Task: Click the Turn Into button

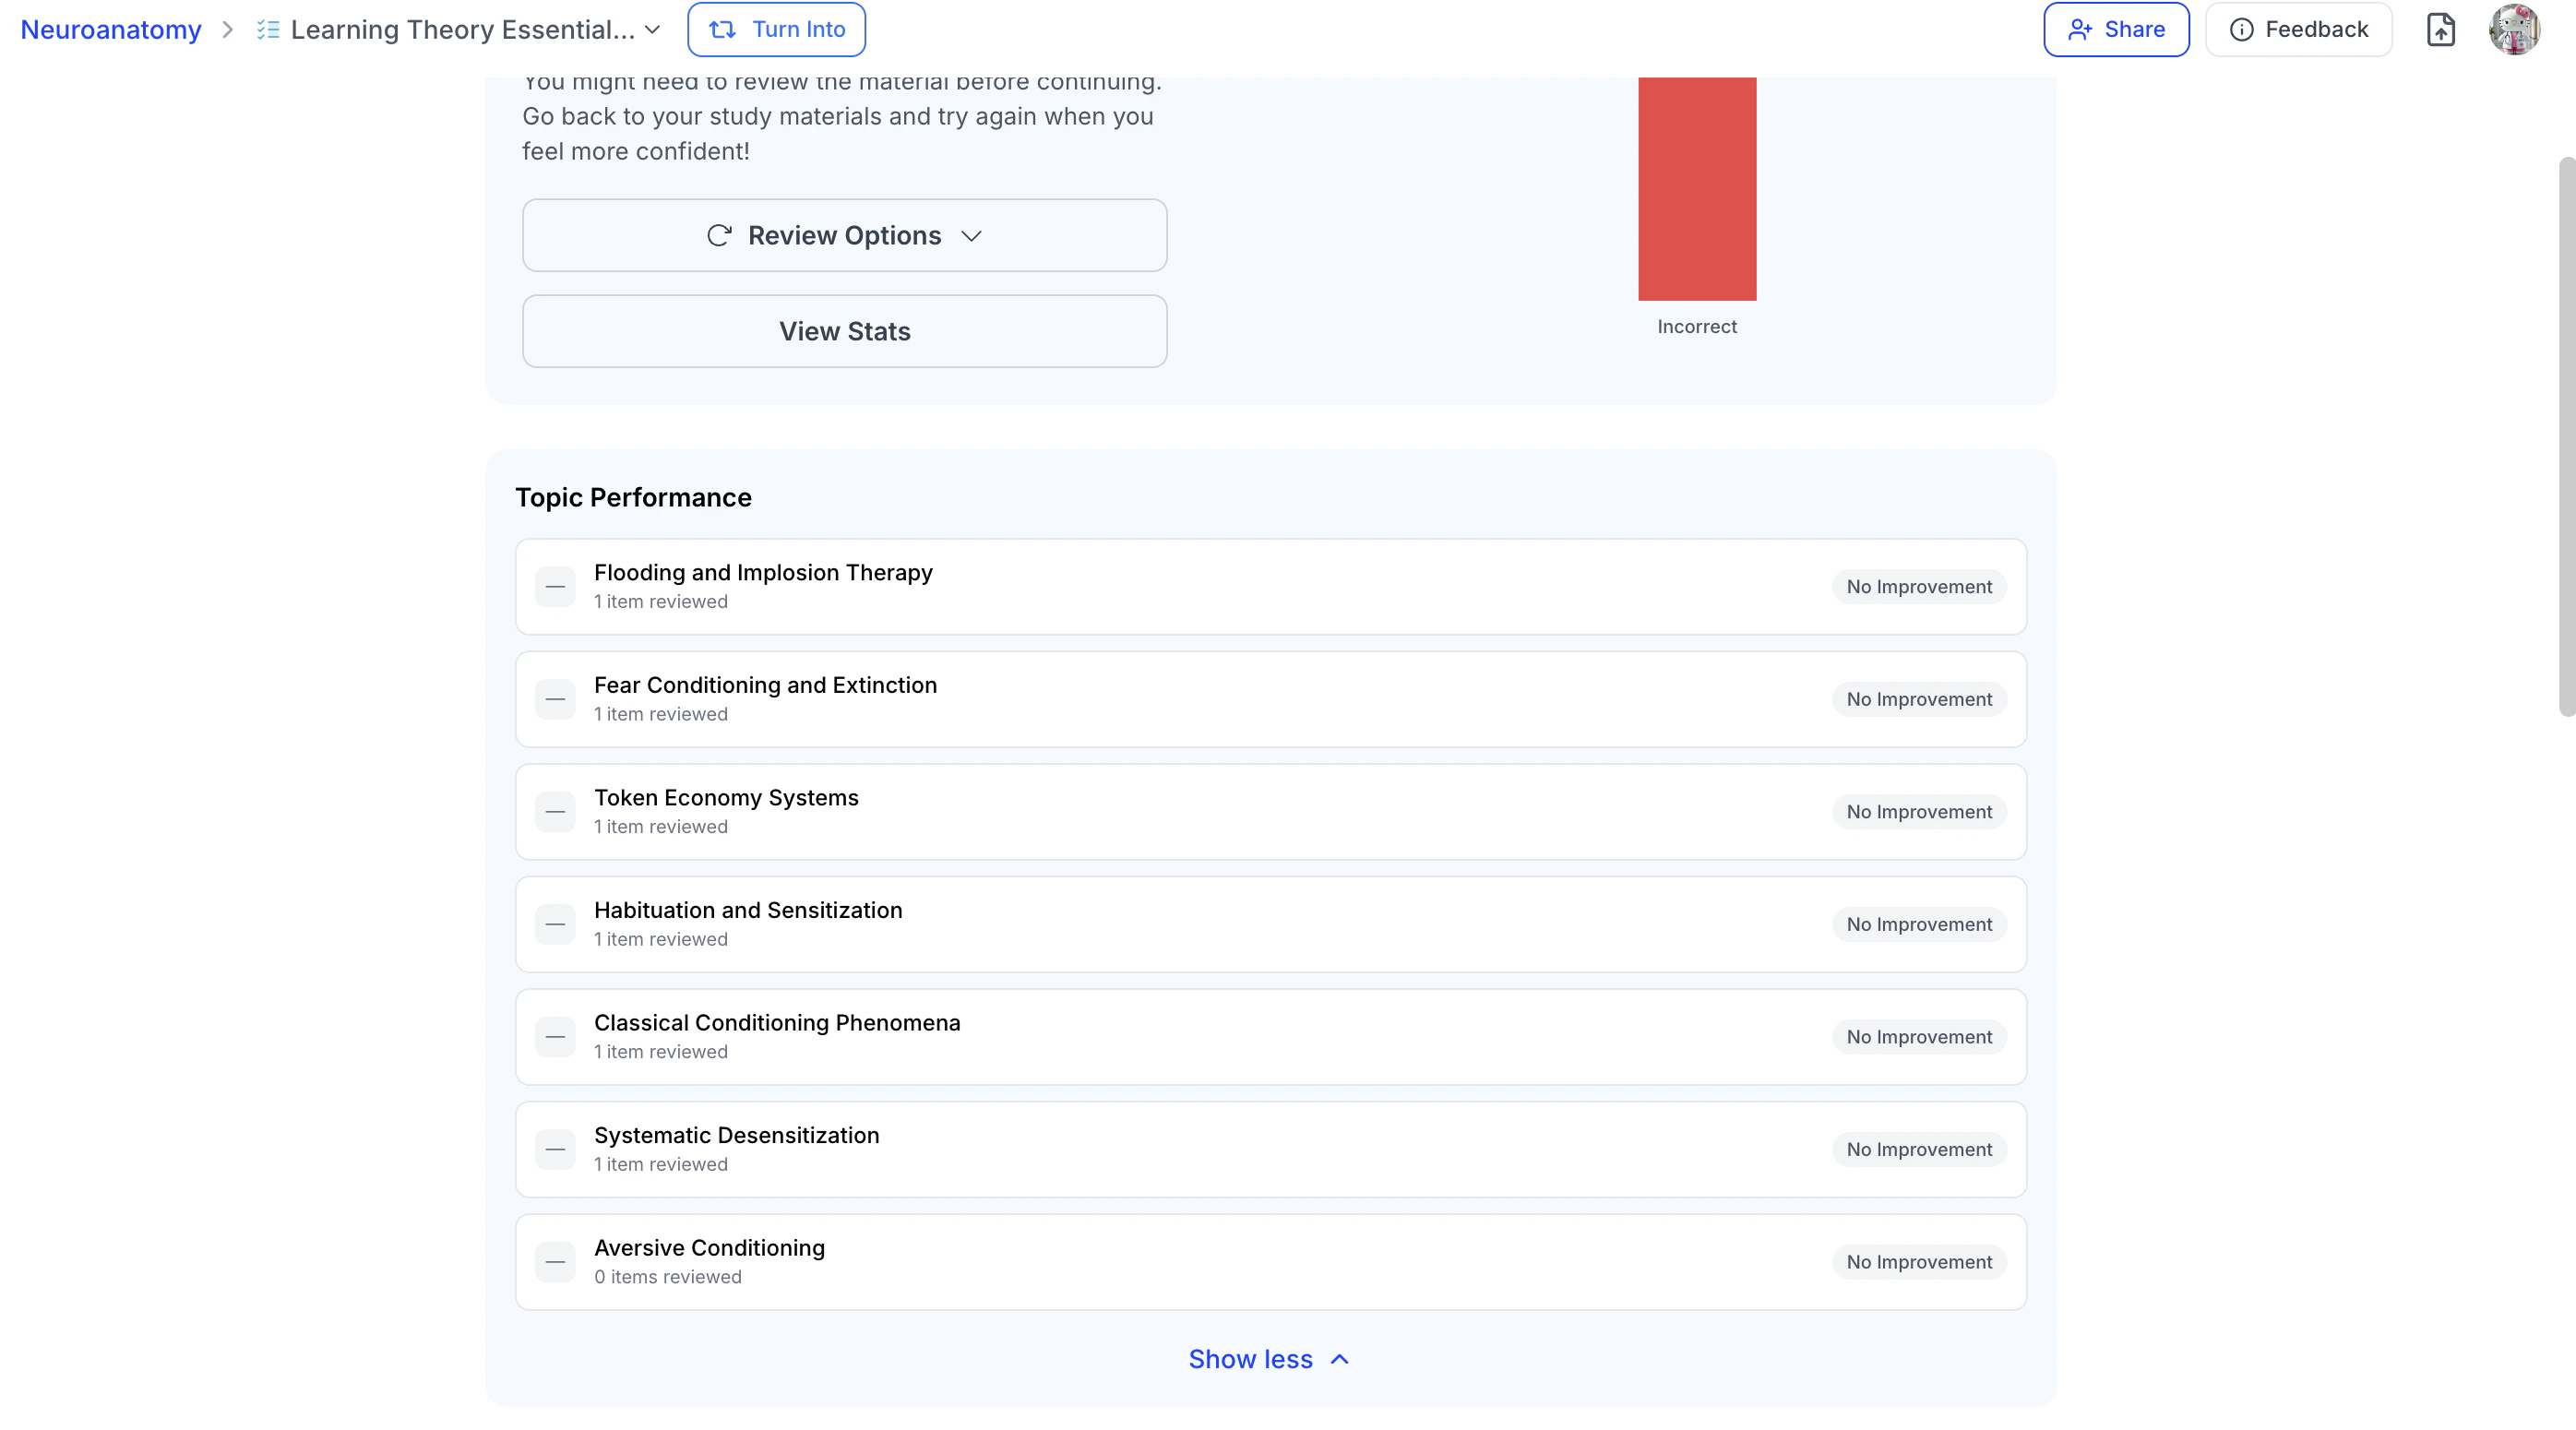Action: click(776, 30)
